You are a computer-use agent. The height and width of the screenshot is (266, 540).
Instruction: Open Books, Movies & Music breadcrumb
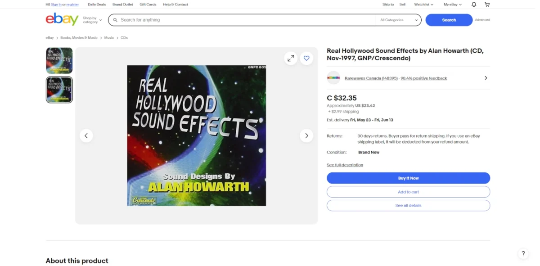[79, 38]
